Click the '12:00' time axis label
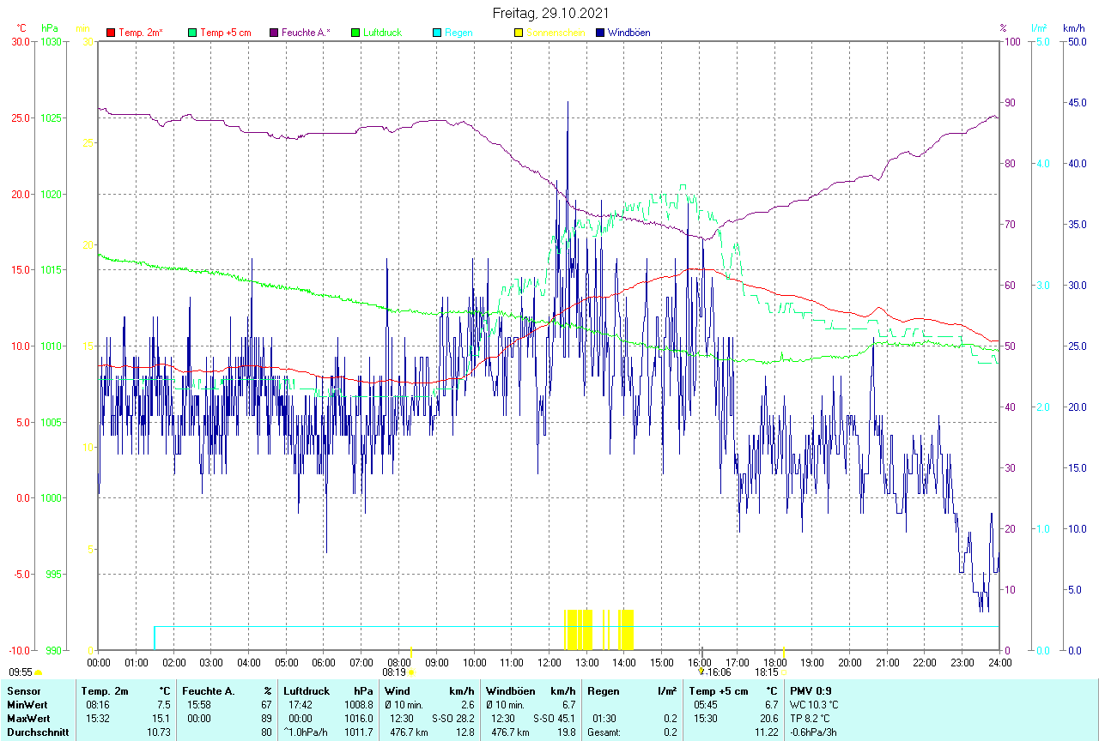Image resolution: width=1099 pixels, height=741 pixels. (x=549, y=662)
